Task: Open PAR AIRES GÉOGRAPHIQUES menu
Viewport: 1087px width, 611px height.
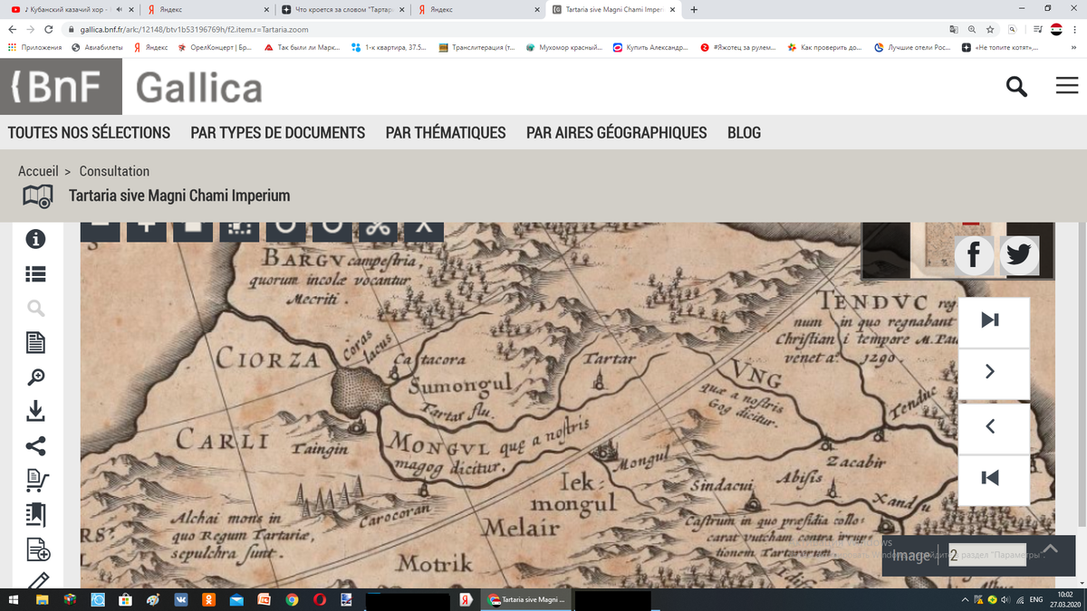Action: (x=617, y=132)
